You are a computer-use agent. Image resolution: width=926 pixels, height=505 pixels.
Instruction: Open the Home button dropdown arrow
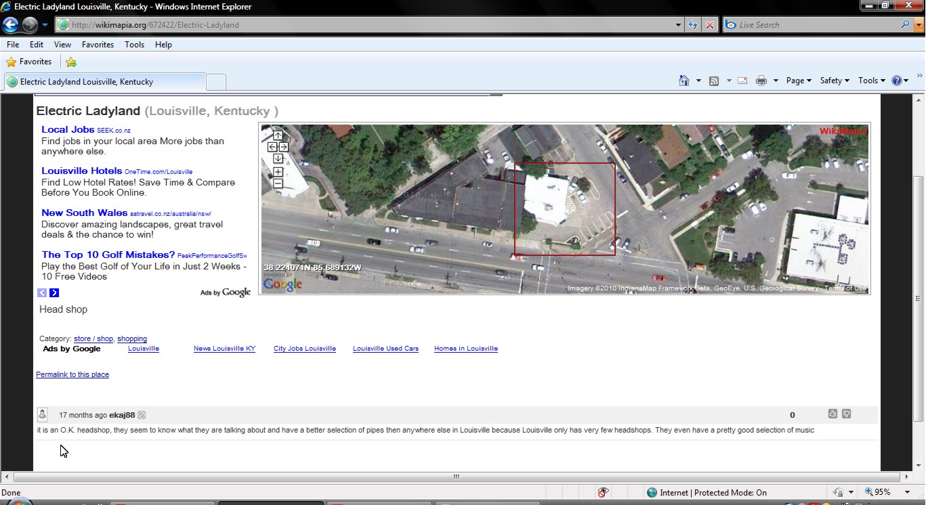[698, 81]
